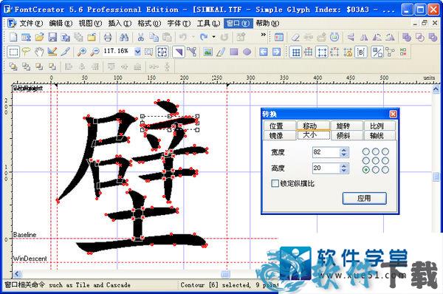Open the 帮助 menu
Screen dimensions: 443x294
coord(267,23)
